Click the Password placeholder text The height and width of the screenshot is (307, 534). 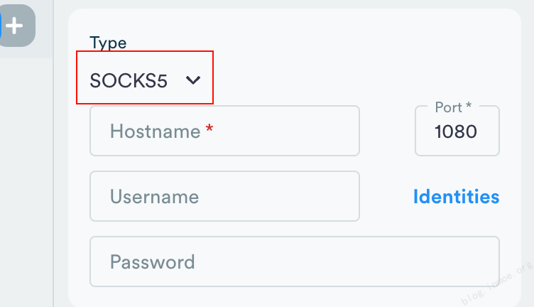click(x=152, y=262)
